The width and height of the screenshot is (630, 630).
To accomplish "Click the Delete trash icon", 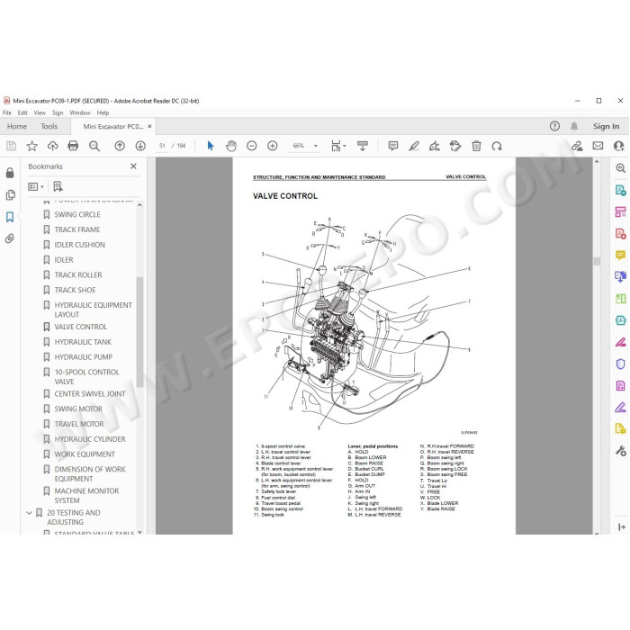I will pyautogui.click(x=476, y=146).
